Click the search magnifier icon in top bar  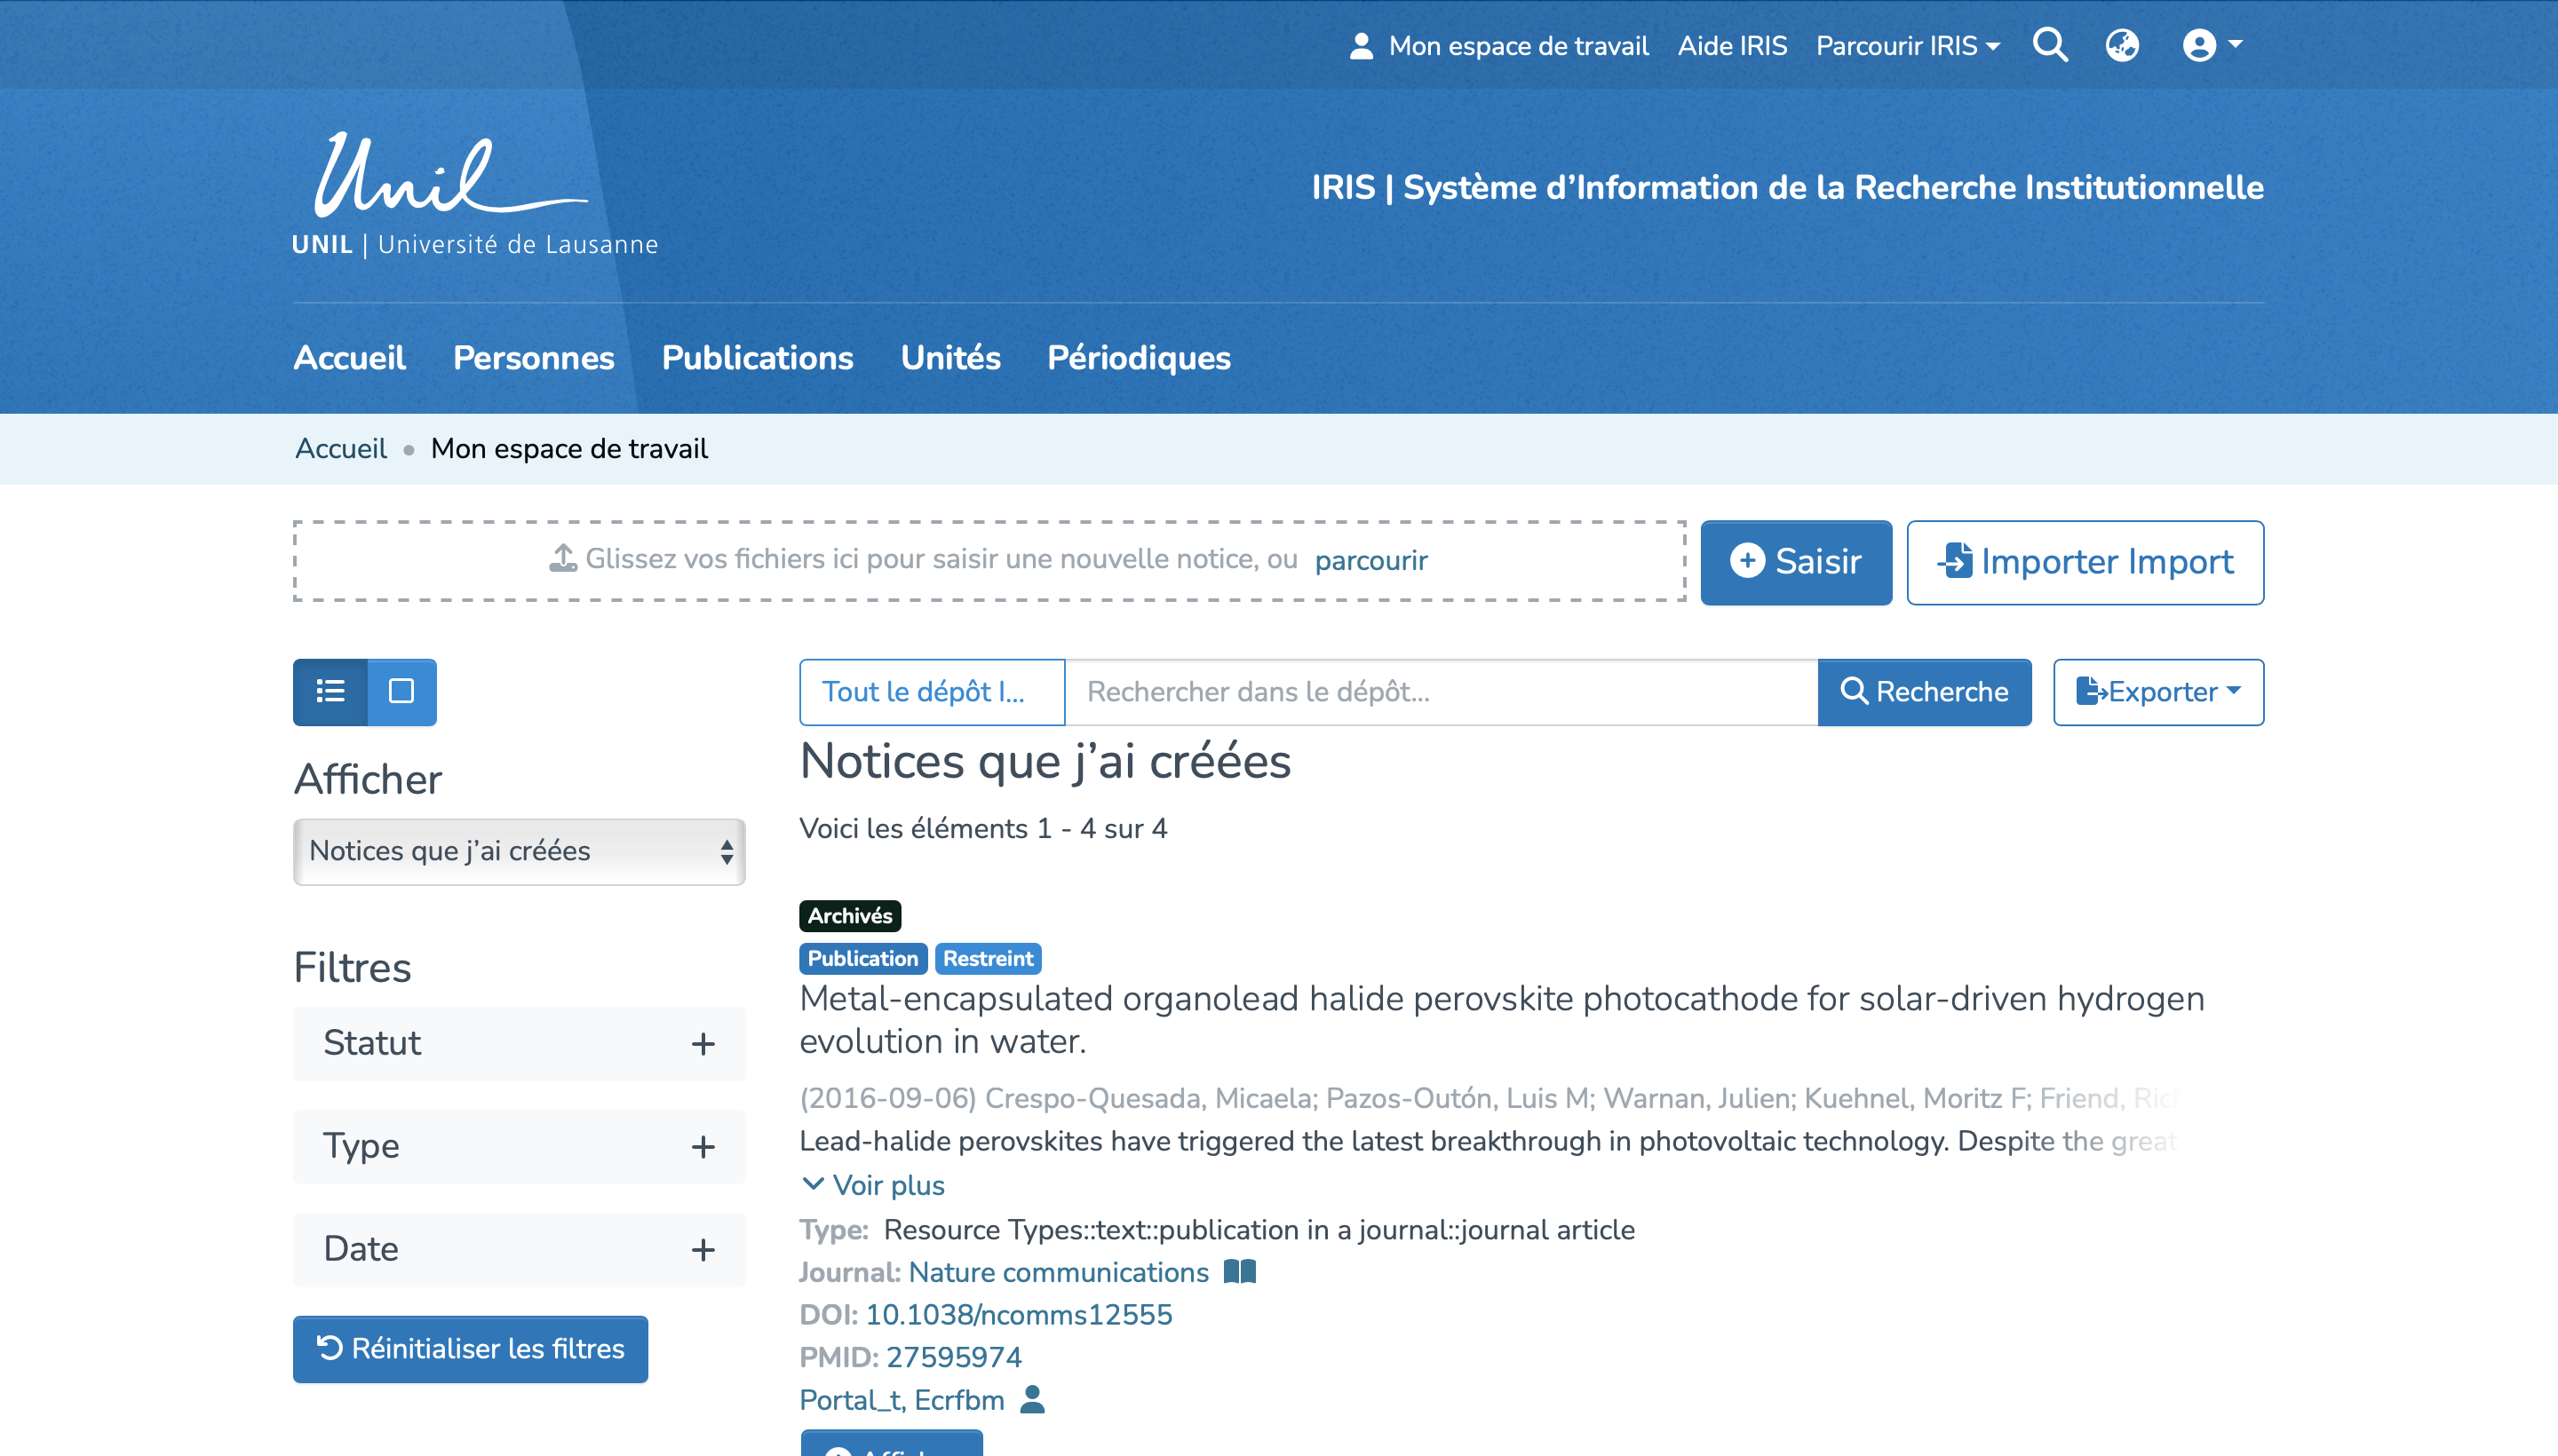tap(2049, 45)
